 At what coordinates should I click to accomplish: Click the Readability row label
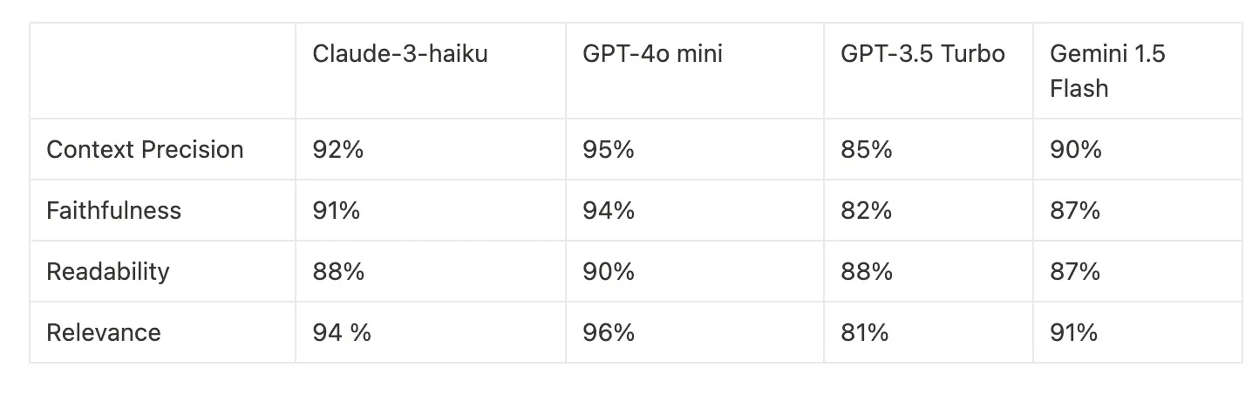107,271
